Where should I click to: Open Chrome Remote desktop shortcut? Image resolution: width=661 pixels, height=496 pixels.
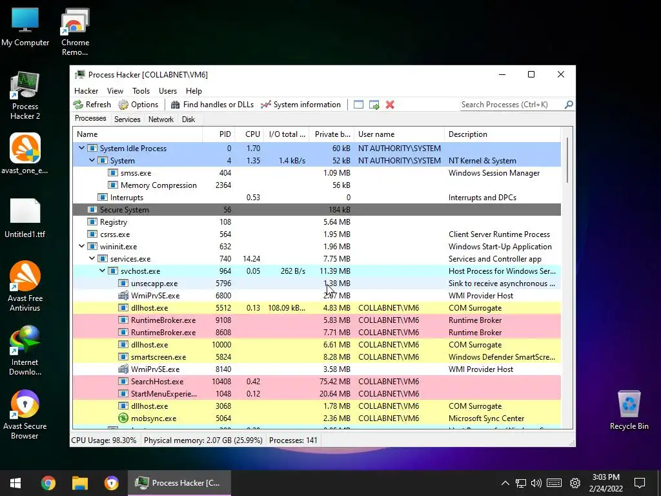click(75, 32)
